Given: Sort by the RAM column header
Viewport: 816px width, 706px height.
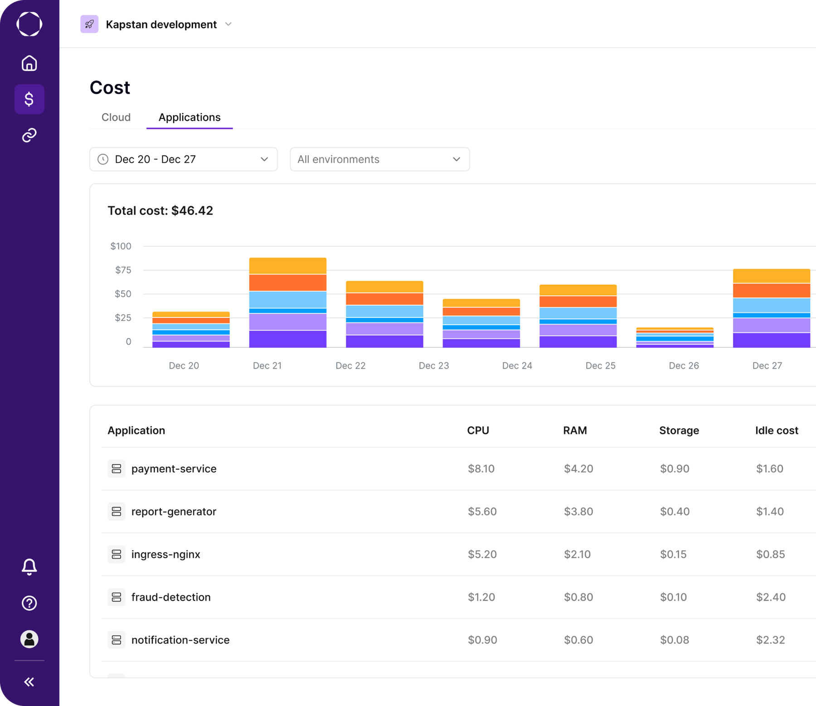Looking at the screenshot, I should 575,430.
